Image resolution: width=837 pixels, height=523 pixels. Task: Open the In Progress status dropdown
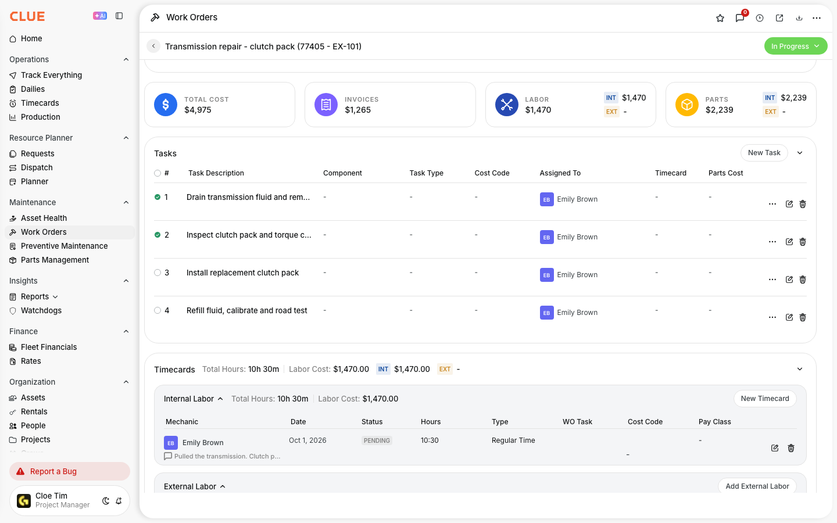[796, 46]
